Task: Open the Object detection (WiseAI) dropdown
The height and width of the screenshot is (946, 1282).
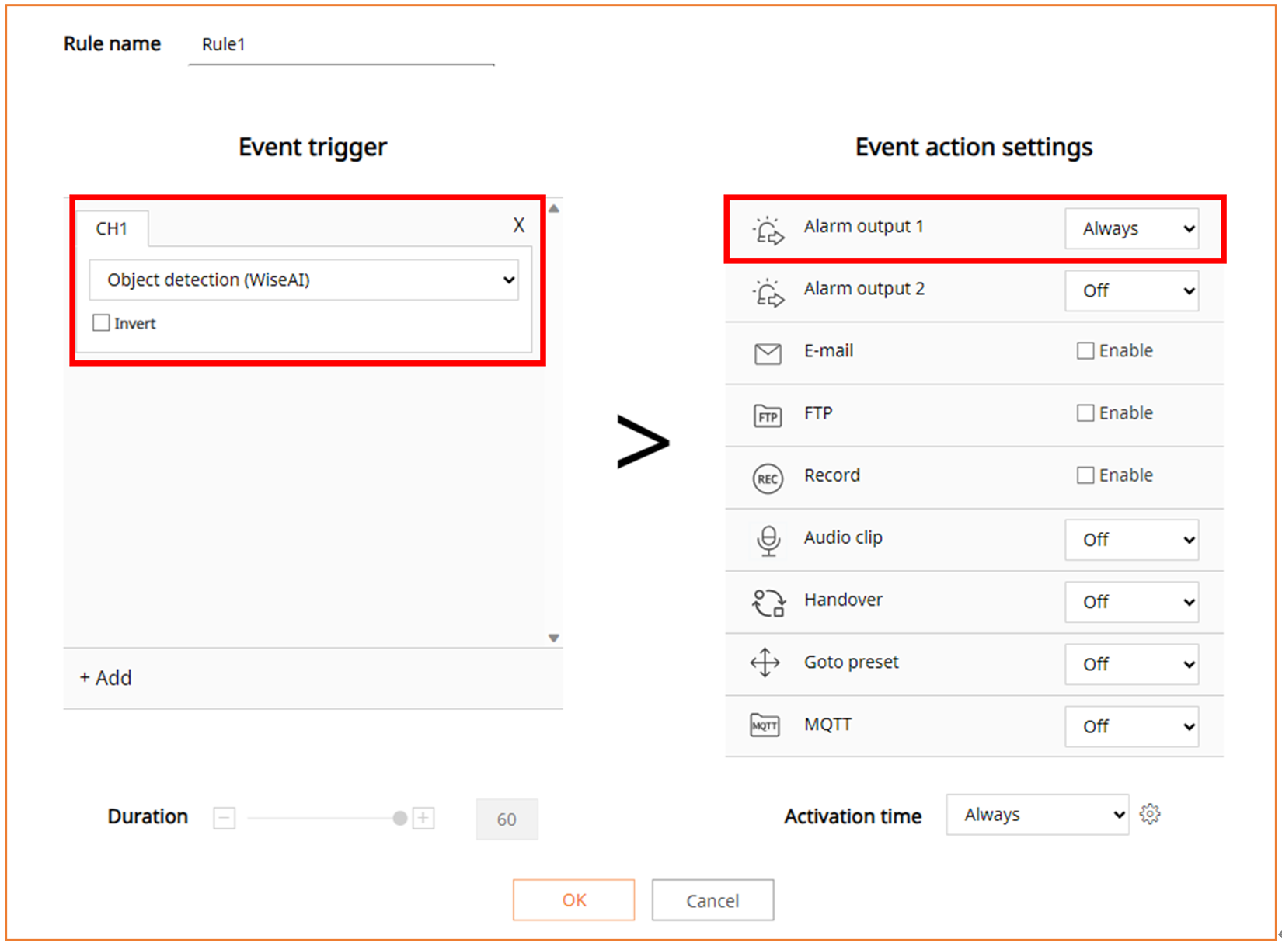Action: click(x=304, y=280)
